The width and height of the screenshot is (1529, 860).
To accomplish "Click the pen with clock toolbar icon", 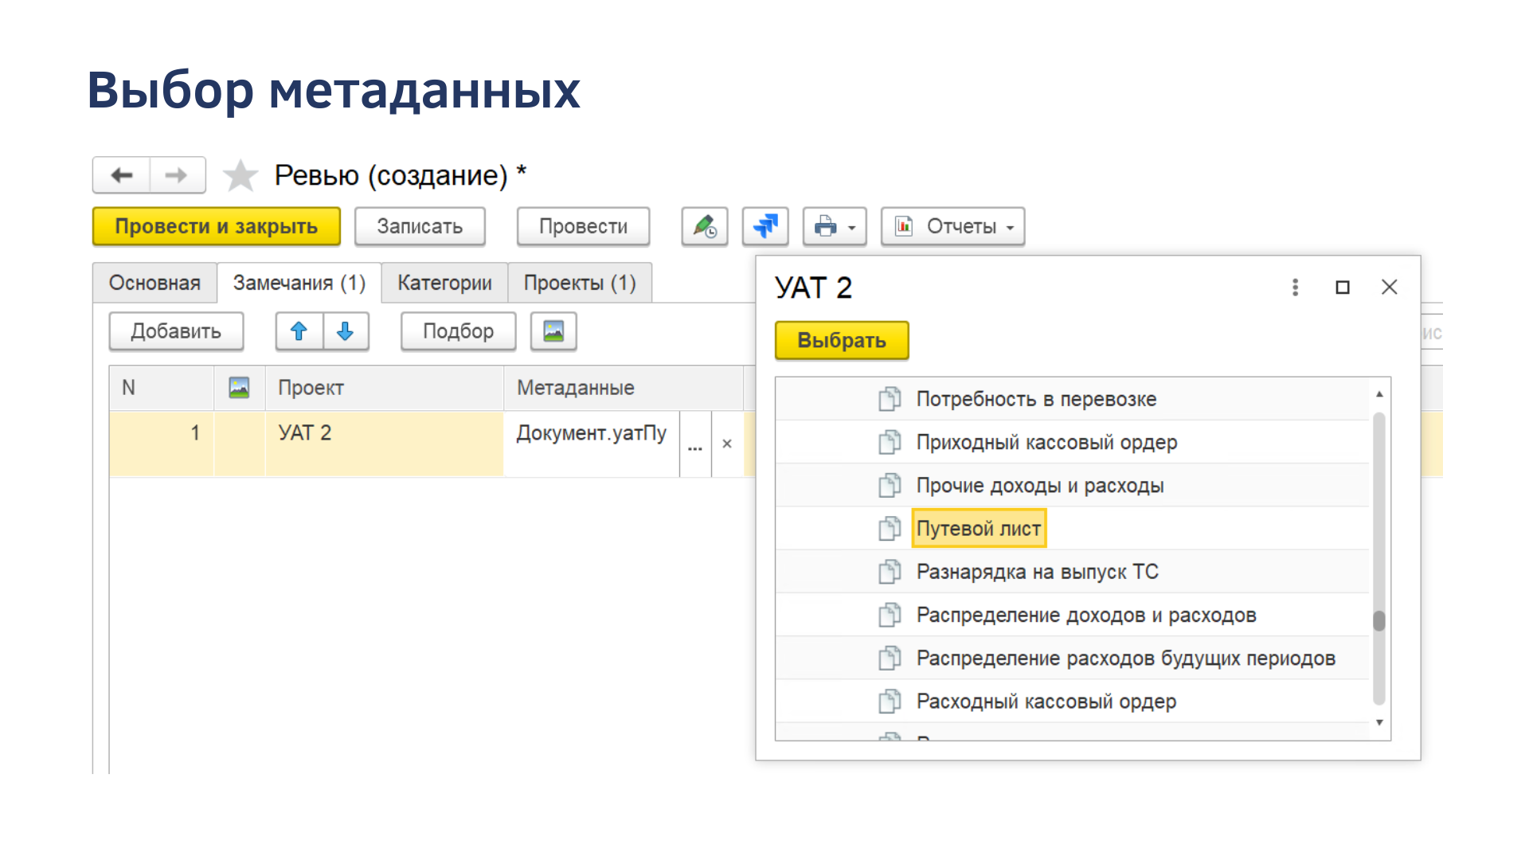I will [x=705, y=227].
